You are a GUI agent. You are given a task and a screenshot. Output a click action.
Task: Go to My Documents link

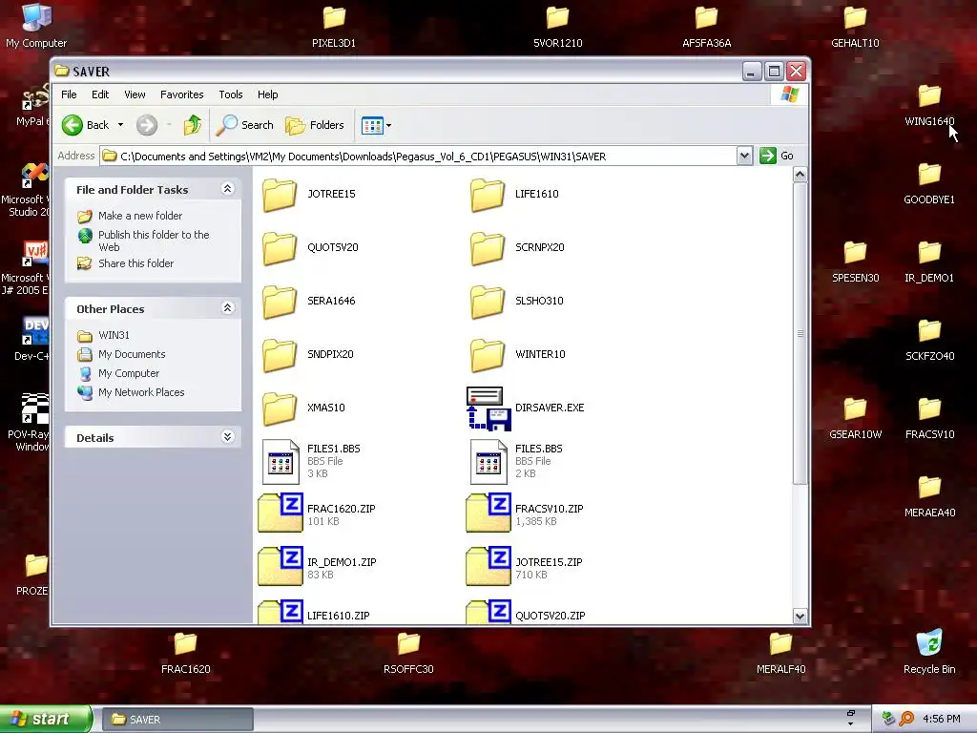point(132,355)
